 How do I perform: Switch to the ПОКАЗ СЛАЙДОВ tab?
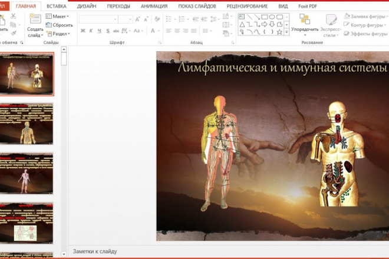coord(197,6)
